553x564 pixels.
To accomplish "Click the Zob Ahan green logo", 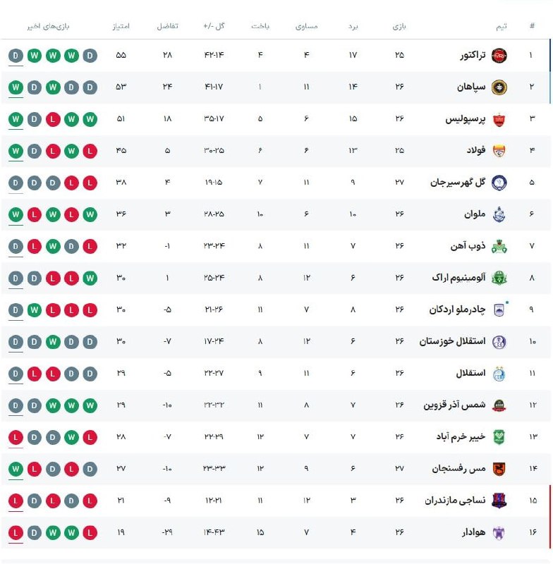I will point(499,246).
